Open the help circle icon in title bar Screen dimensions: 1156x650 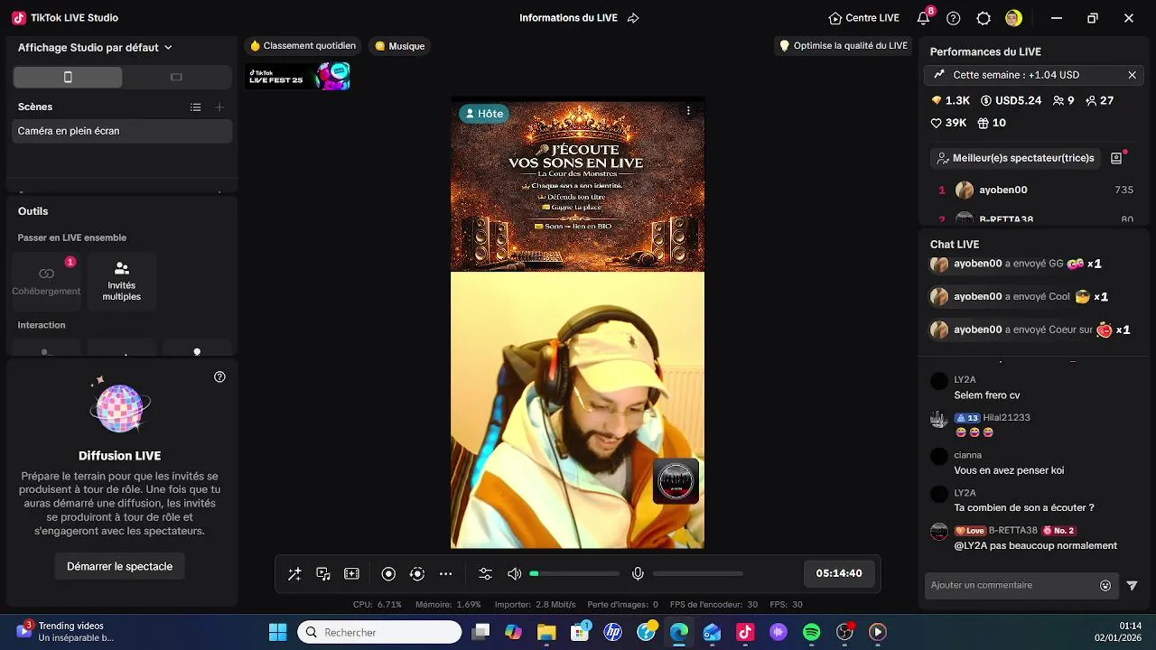[954, 18]
